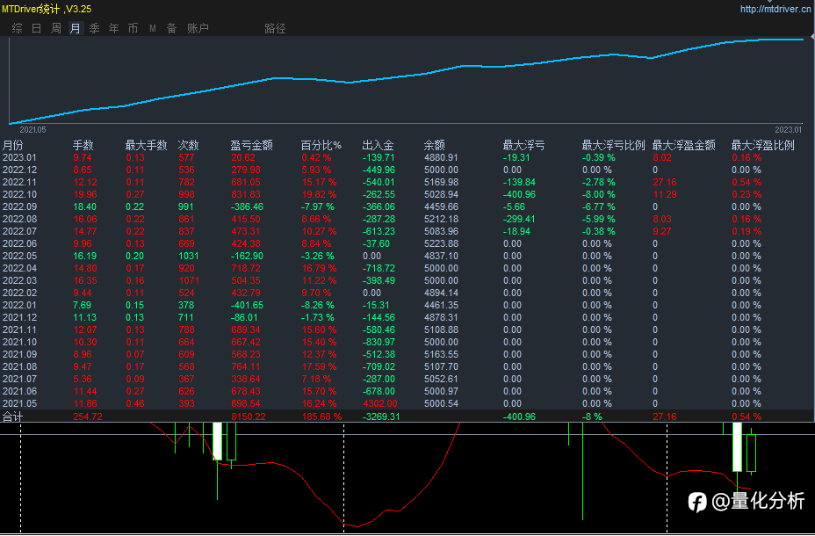The image size is (815, 536).
Task: Open the 备 notes tab
Action: tap(172, 29)
